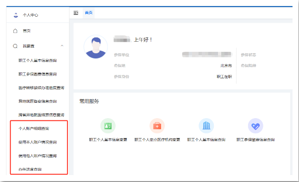Click 职工个人基本信息变更 service label
The image size is (299, 182).
click(108, 140)
